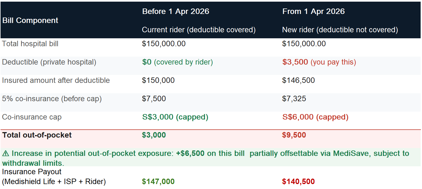
Task: Click the From 1 Apr 2026 header
Action: pyautogui.click(x=313, y=11)
